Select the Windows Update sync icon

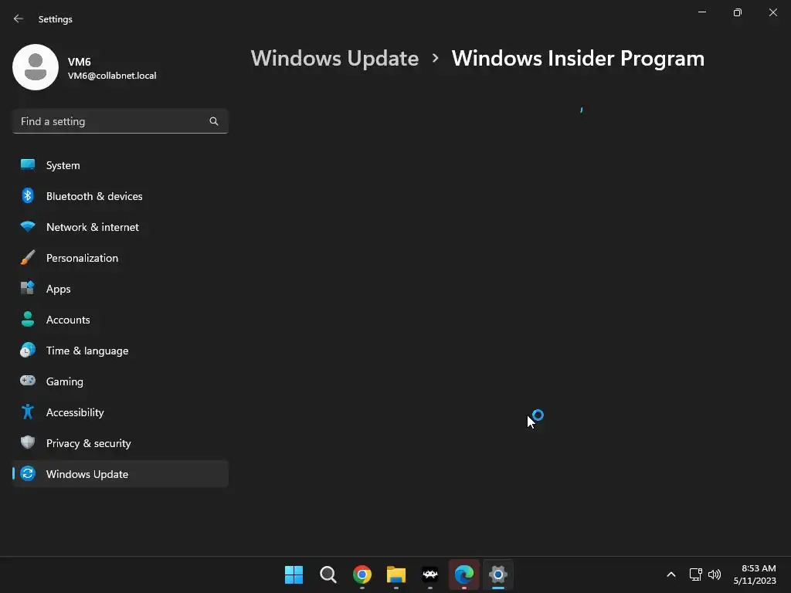28,473
